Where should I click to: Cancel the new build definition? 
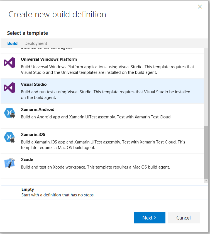(x=184, y=218)
